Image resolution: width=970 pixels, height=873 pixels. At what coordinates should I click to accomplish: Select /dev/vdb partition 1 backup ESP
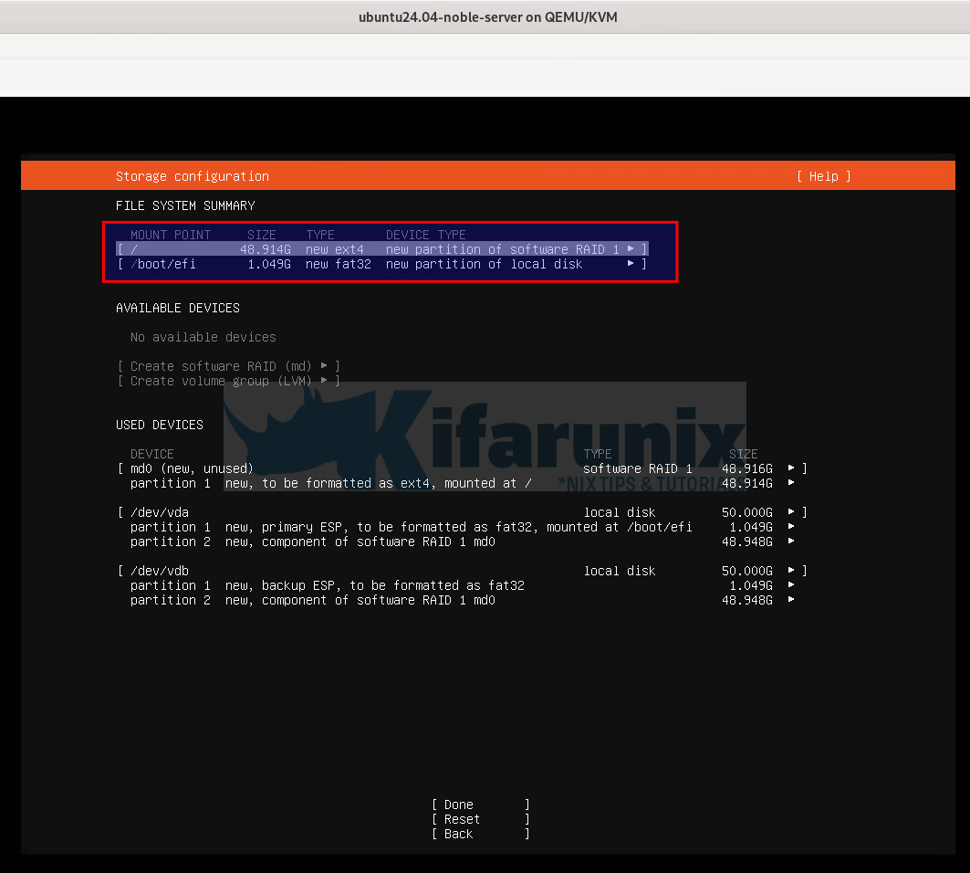[x=462, y=585]
